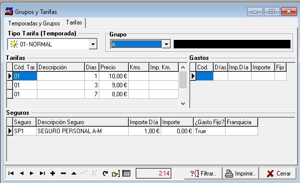300x183 pixels.
Task: Click the app icon in title bar
Action: [x=9, y=11]
